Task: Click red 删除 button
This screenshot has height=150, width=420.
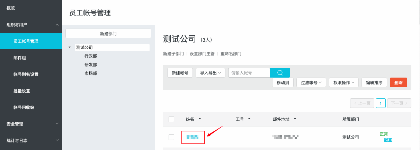Action: 399,82
